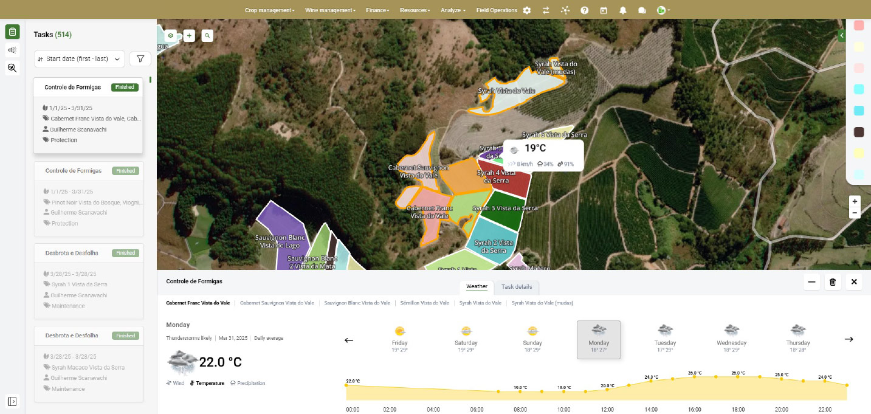Select Cabernet Sauvignon Vista do Vale plot tab
Image resolution: width=871 pixels, height=414 pixels.
(277, 303)
